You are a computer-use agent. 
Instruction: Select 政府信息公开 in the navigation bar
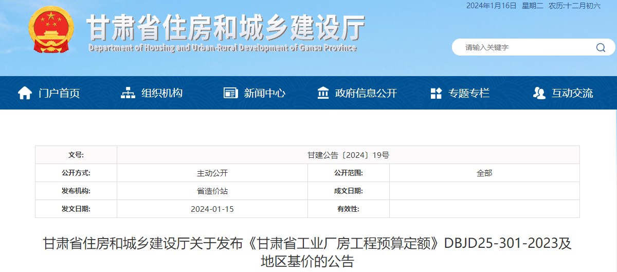tap(366, 93)
